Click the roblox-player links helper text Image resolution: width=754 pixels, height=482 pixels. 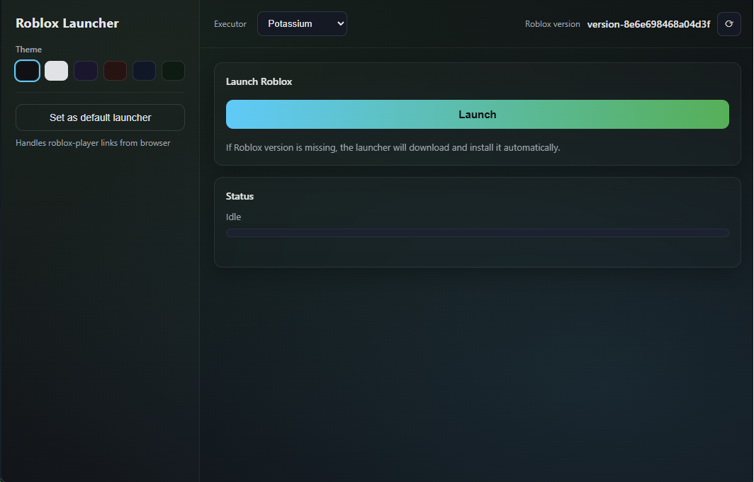click(x=93, y=142)
